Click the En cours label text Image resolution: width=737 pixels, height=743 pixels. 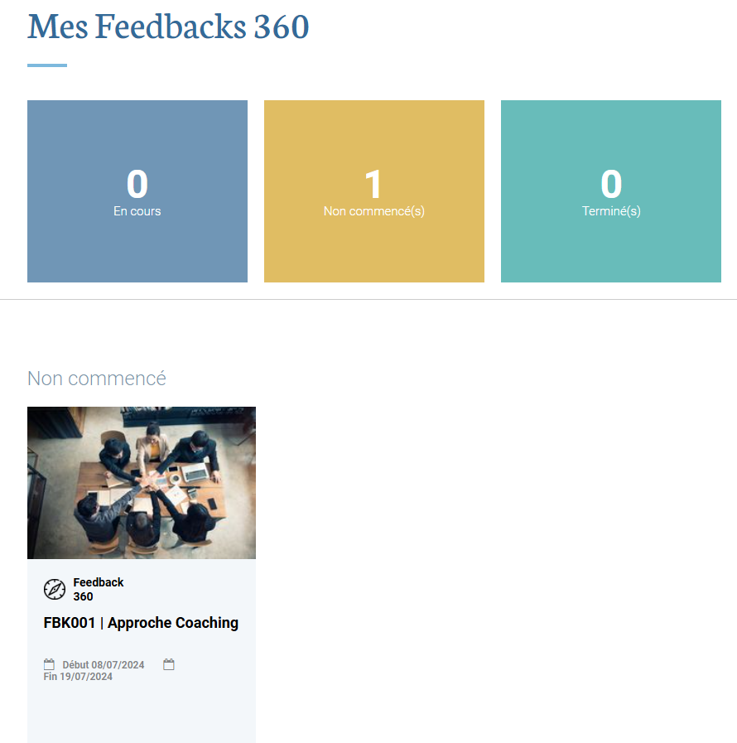(137, 211)
